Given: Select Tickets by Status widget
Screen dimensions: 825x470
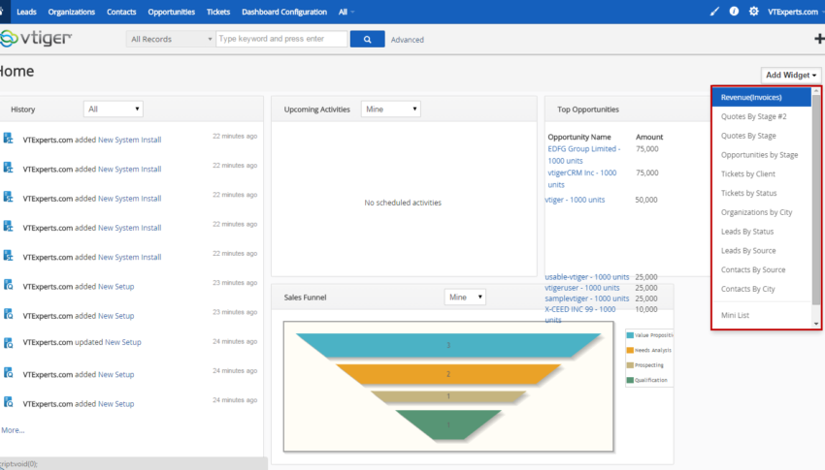Looking at the screenshot, I should pyautogui.click(x=748, y=193).
